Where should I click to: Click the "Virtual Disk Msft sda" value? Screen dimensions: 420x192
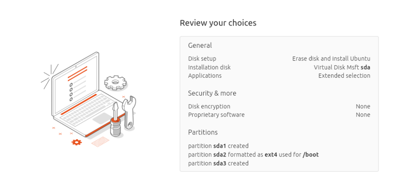tap(342, 67)
